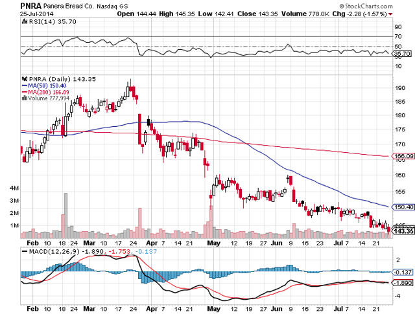Click the Nasdaq GS exchange label
415x314 pixels.
112,6
